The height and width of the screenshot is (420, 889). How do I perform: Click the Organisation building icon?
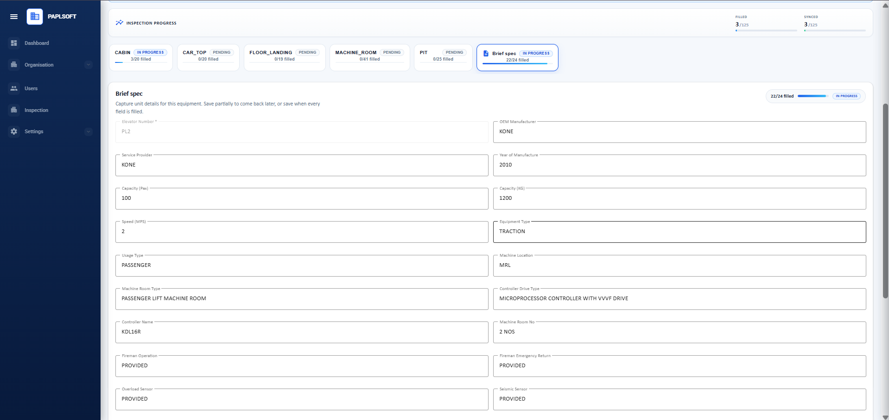(x=14, y=65)
